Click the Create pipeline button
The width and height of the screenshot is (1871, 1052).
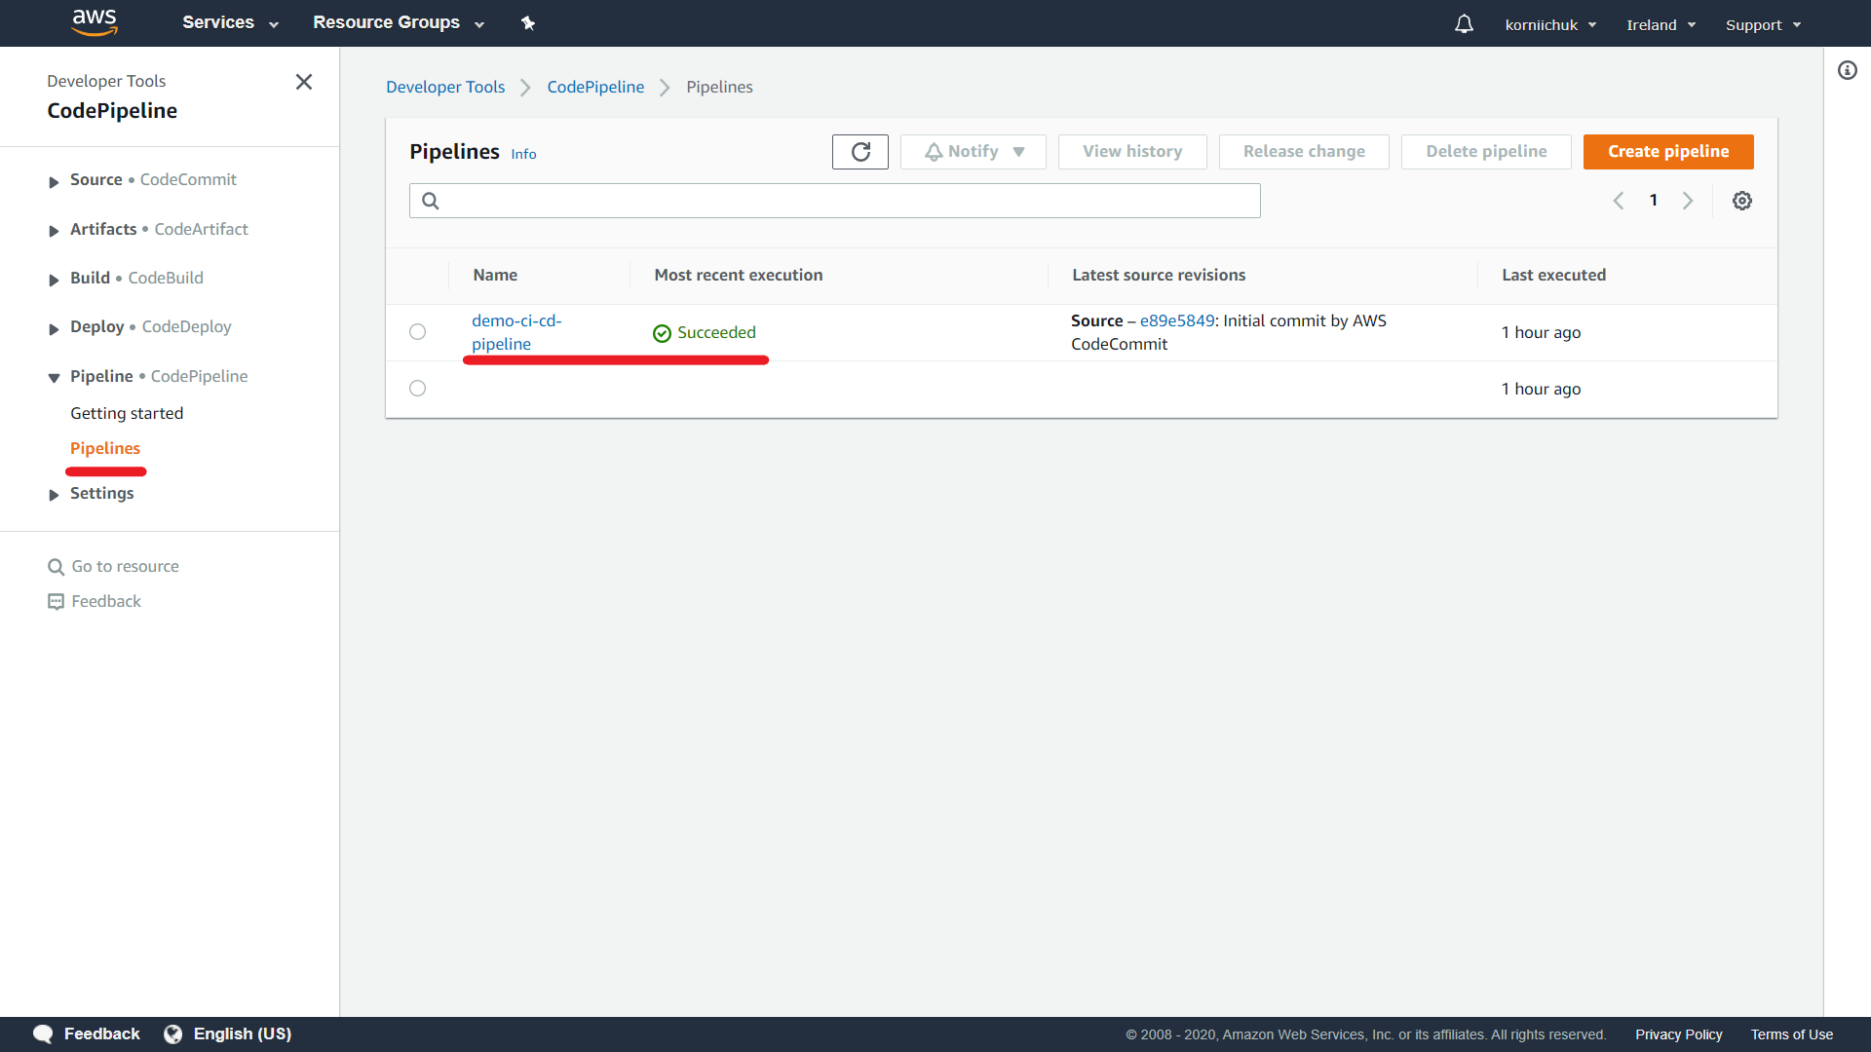(1667, 152)
